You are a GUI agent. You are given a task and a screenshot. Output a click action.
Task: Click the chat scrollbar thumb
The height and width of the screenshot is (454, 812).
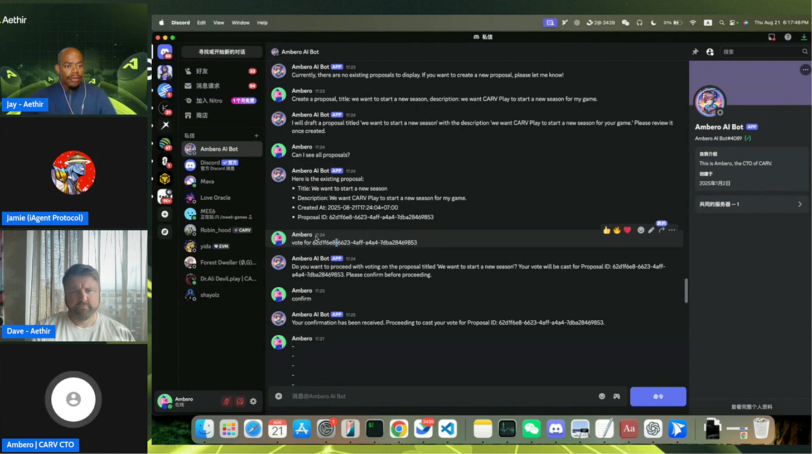pos(686,290)
